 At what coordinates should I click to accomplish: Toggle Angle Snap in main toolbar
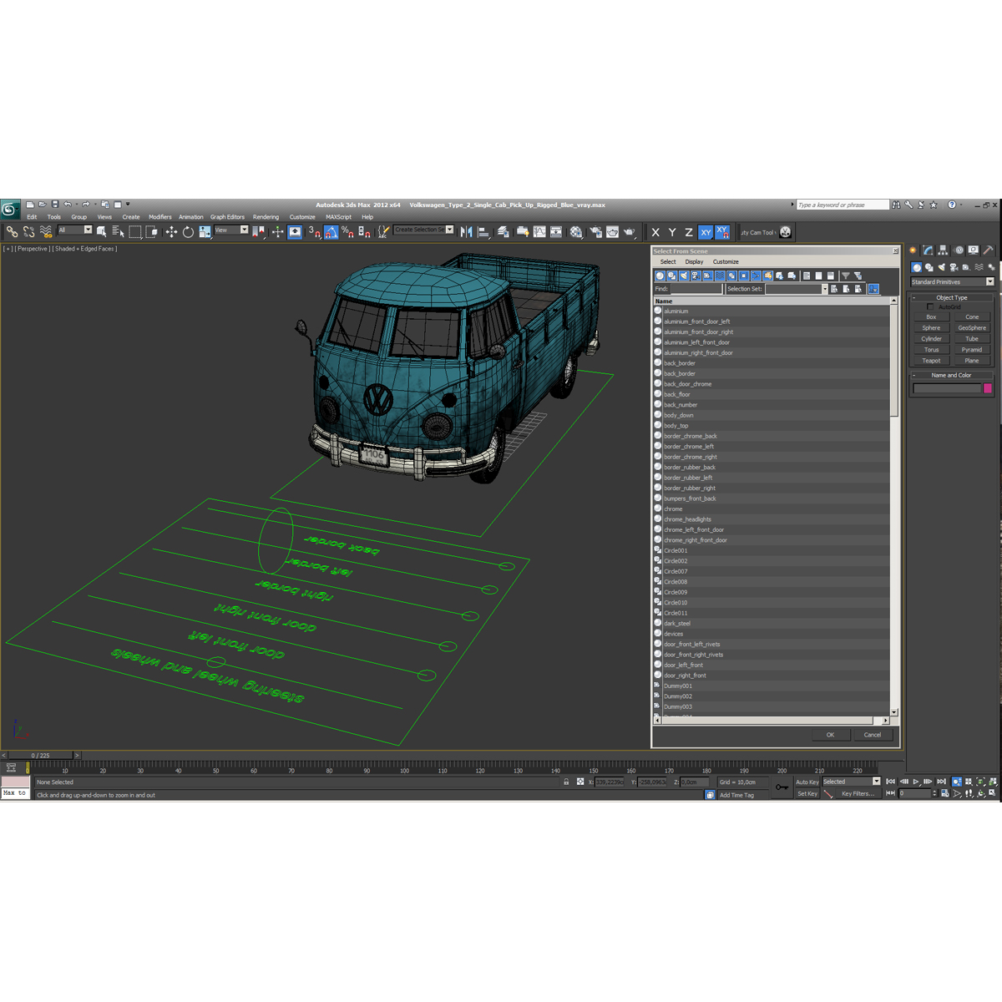click(331, 232)
